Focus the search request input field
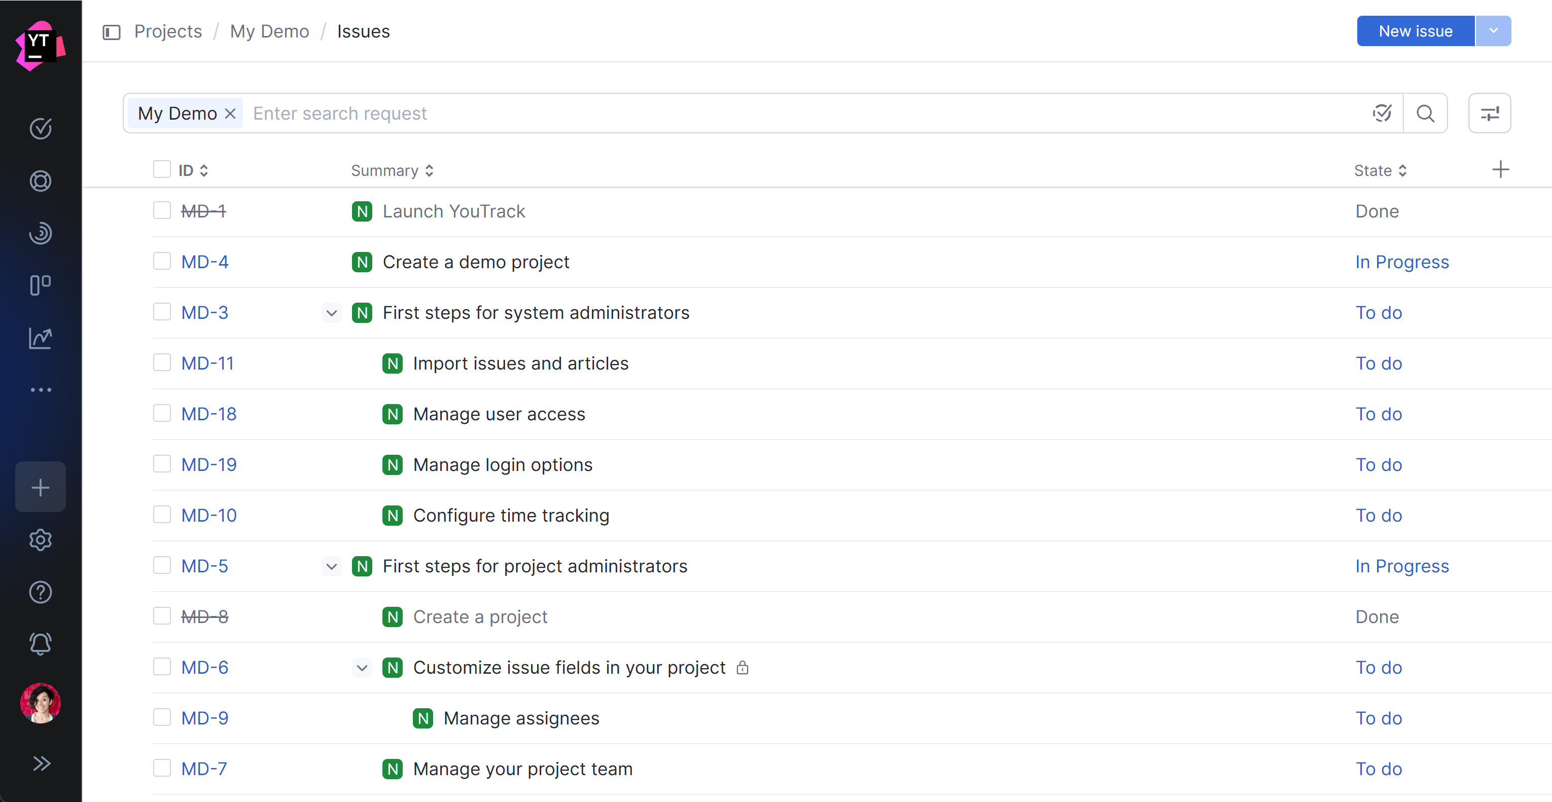The width and height of the screenshot is (1552, 802). tap(783, 113)
